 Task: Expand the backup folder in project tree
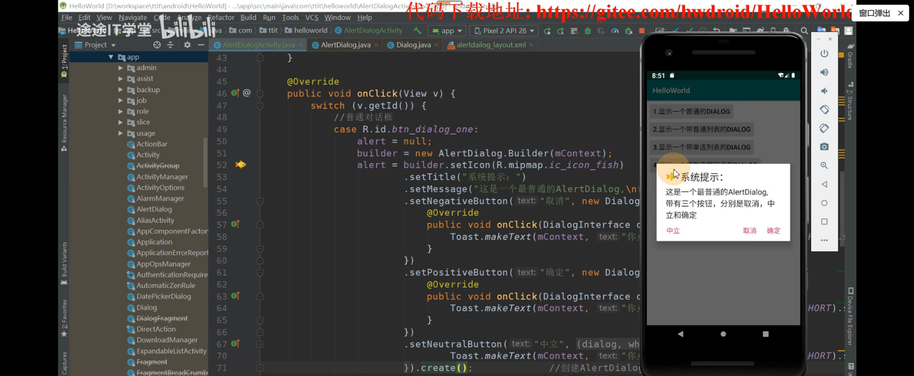(x=121, y=90)
